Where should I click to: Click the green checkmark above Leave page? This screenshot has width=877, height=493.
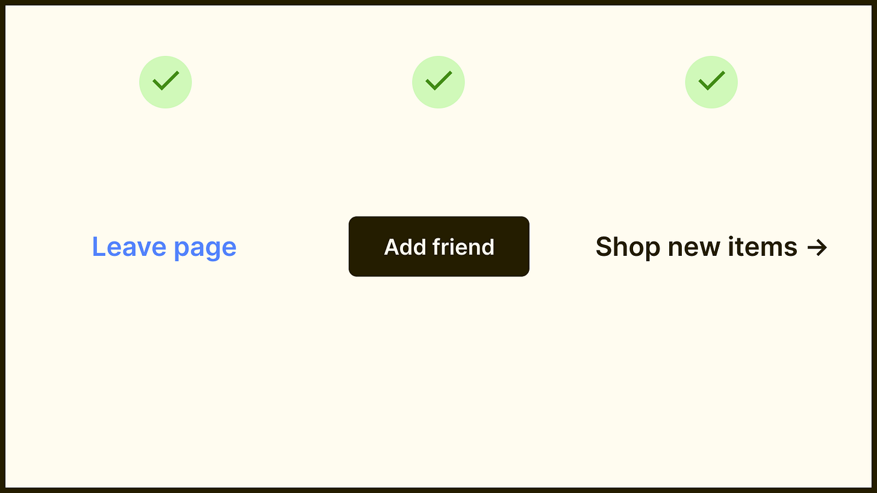point(166,82)
